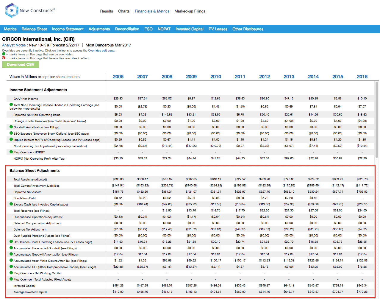Click the 2006 column header

[118, 77]
